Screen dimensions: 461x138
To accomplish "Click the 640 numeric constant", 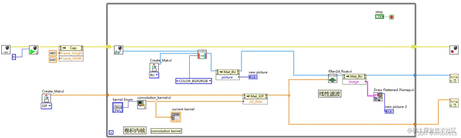I will (53, 59).
